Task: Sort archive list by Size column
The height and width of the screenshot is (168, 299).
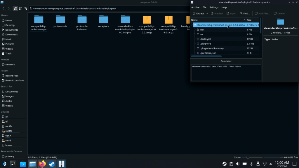Action: (x=253, y=20)
